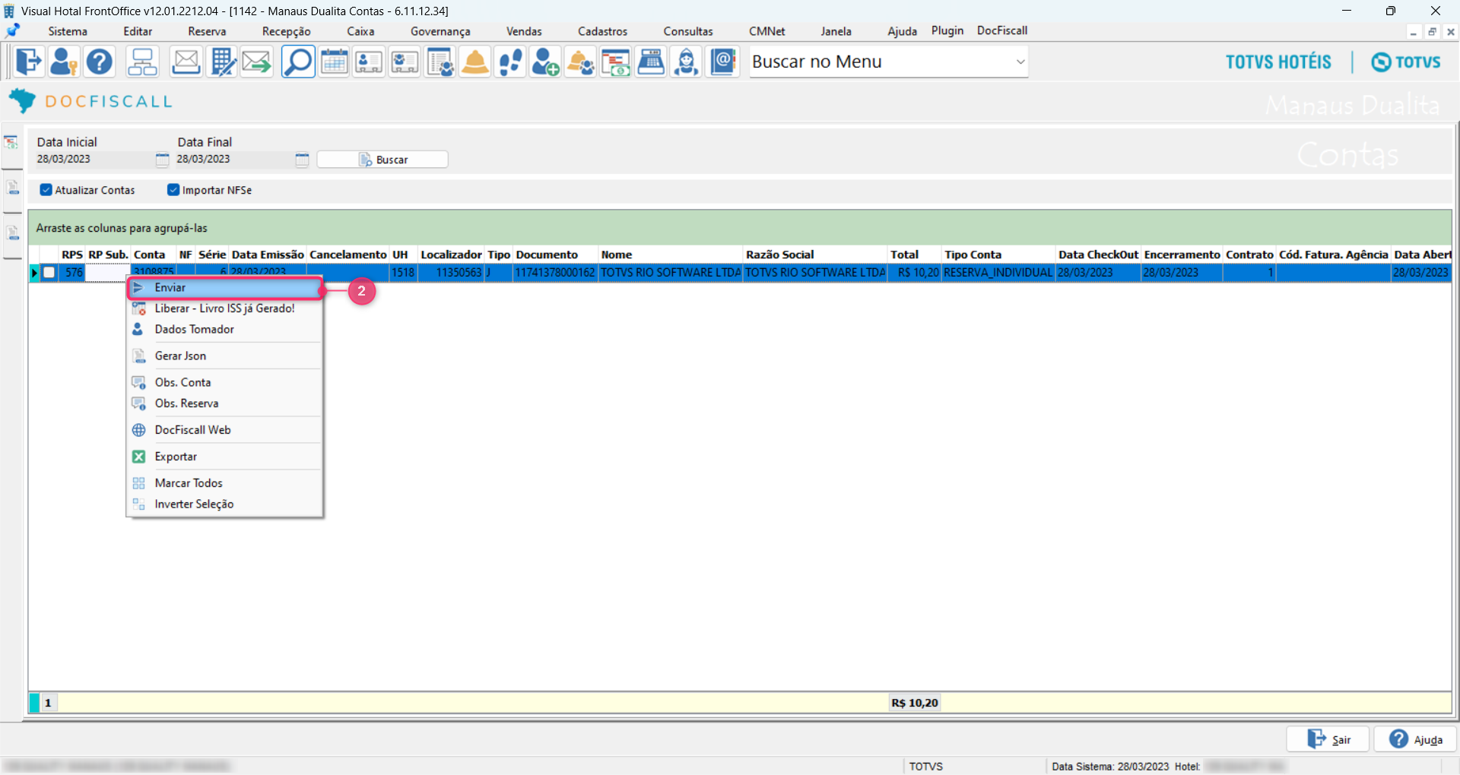The height and width of the screenshot is (775, 1460).
Task: Click the footprints toolbar icon
Action: pos(510,62)
